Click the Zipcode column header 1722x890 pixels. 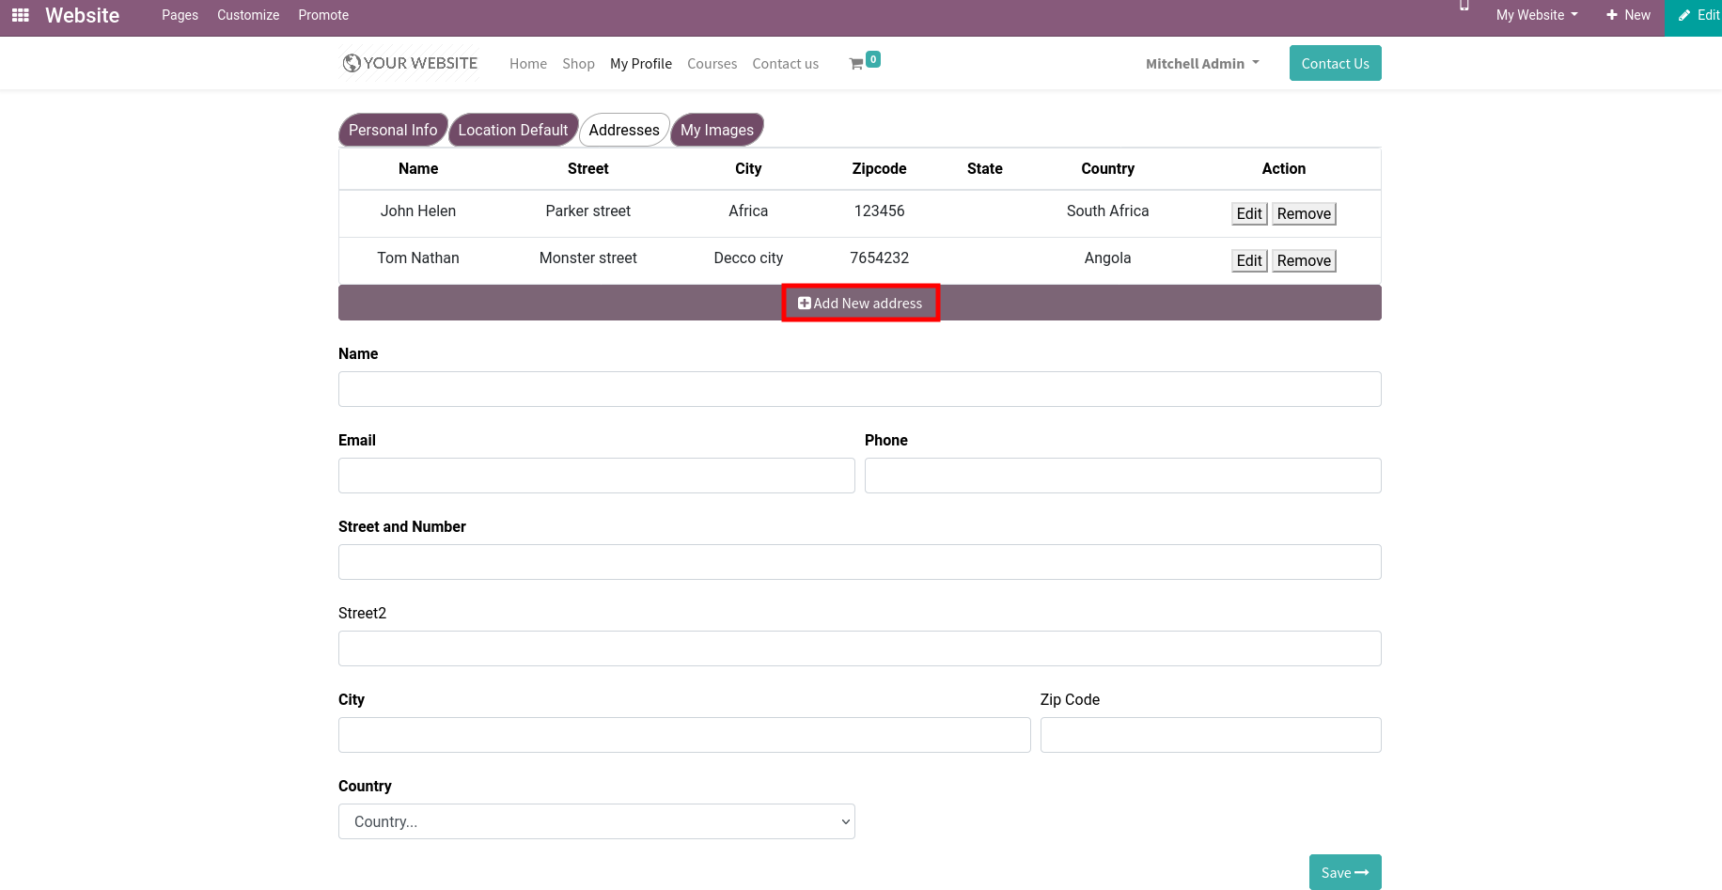pos(879,169)
